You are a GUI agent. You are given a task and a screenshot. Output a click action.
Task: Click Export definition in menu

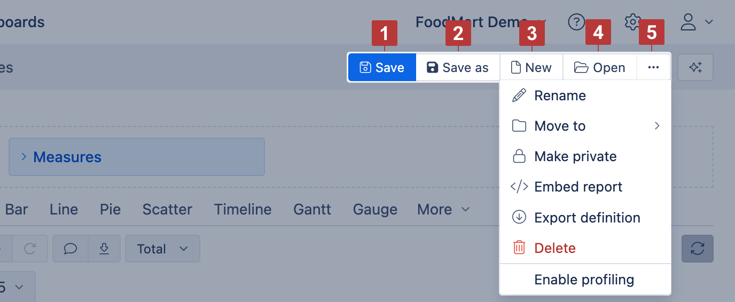587,218
